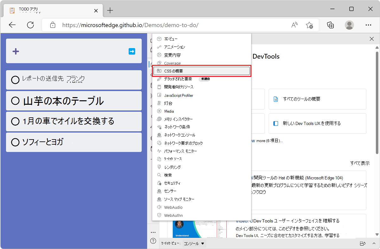Open the DevTools help question mark icon
The image size is (380, 249).
153,241
